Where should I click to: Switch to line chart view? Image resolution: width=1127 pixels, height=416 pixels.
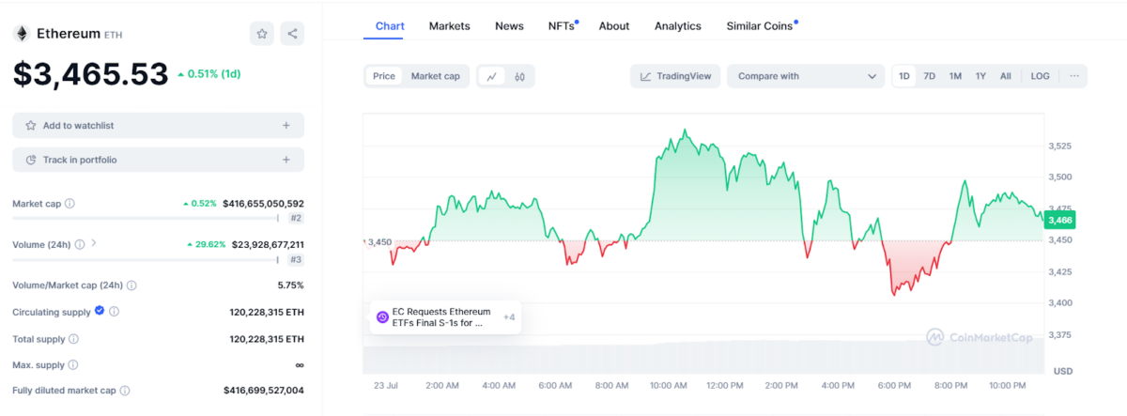coord(492,76)
